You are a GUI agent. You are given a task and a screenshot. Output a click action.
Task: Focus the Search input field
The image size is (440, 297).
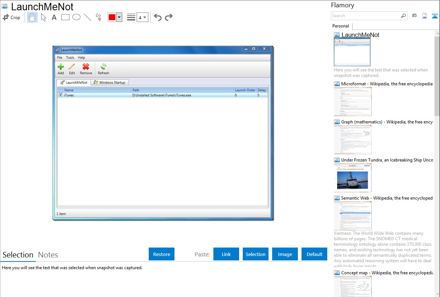[365, 16]
